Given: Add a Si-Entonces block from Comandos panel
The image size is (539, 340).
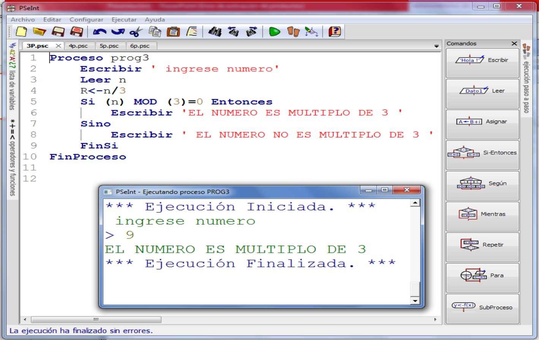Looking at the screenshot, I should pos(482,154).
